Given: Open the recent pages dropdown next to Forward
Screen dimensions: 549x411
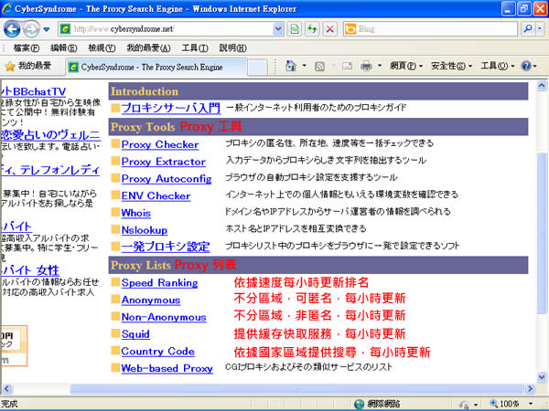Looking at the screenshot, I should 47,30.
